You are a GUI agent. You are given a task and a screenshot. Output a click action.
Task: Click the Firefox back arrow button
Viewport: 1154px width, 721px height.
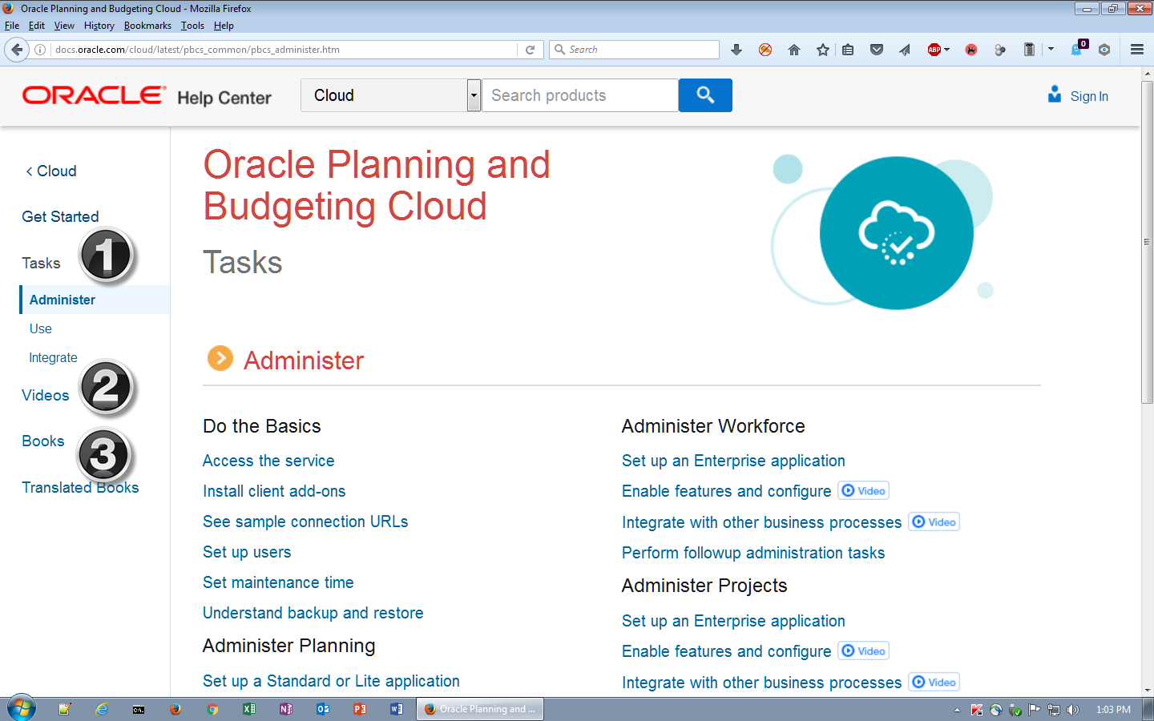17,50
